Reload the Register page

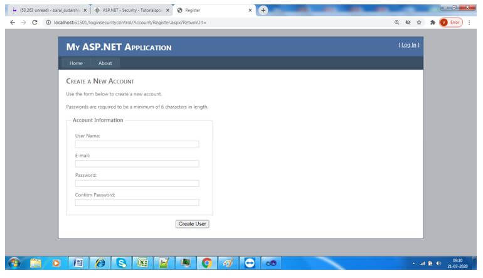pyautogui.click(x=34, y=23)
